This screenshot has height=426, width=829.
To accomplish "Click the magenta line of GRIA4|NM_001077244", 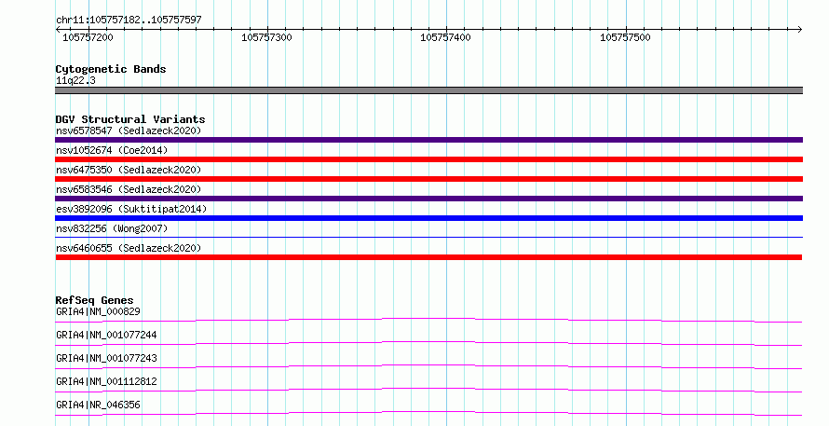I will [x=428, y=343].
